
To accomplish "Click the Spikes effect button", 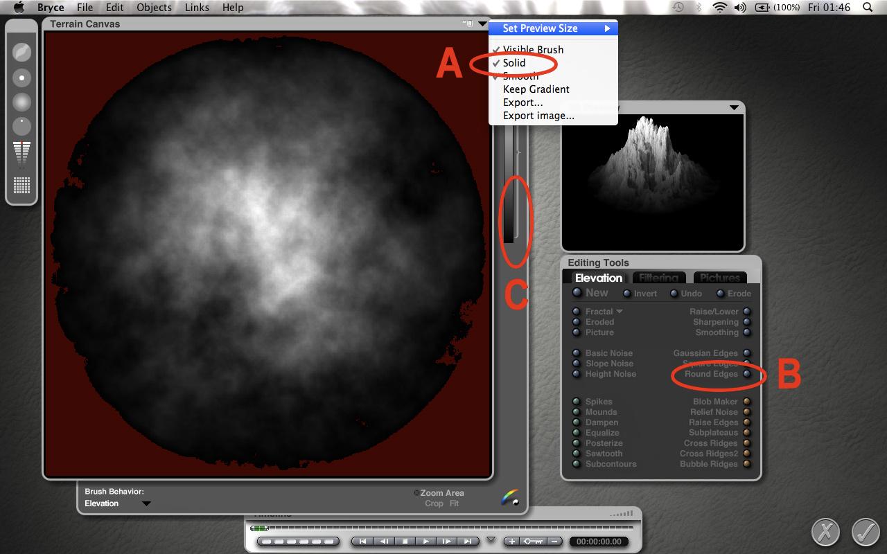I will click(x=577, y=402).
